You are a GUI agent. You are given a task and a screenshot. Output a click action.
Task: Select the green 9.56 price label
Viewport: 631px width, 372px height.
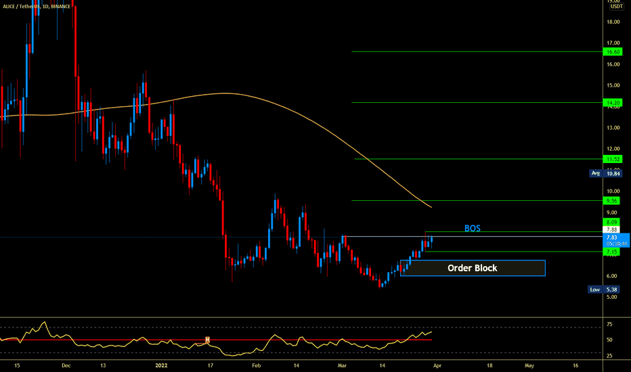point(611,201)
